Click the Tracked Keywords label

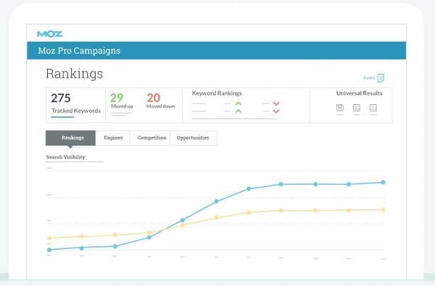76,111
